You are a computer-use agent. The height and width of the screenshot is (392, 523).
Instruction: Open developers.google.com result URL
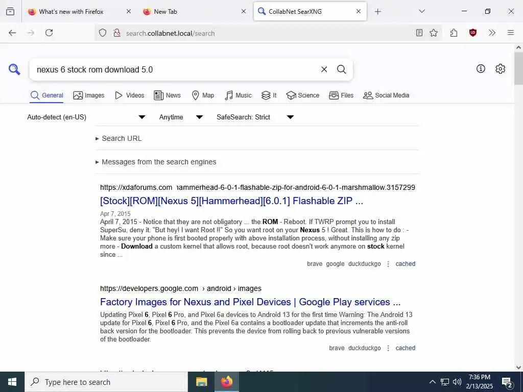tap(181, 288)
